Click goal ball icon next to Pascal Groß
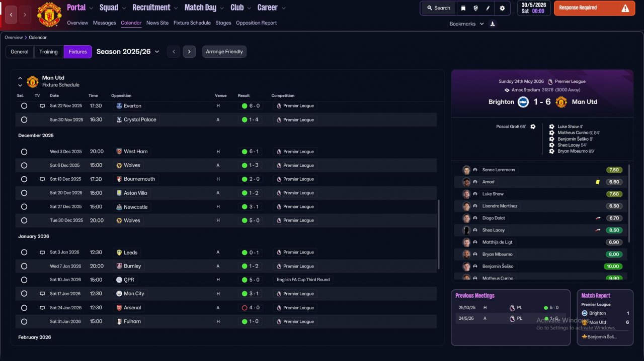644x361 pixels. click(x=533, y=127)
